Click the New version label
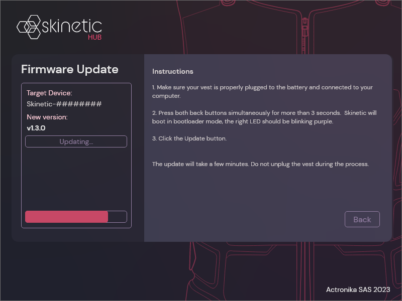 (x=48, y=116)
